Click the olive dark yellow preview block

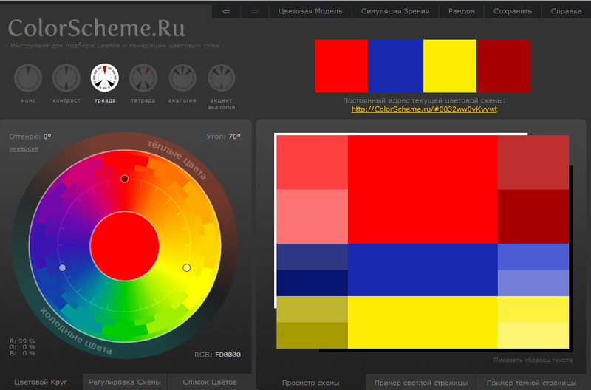pos(312,335)
